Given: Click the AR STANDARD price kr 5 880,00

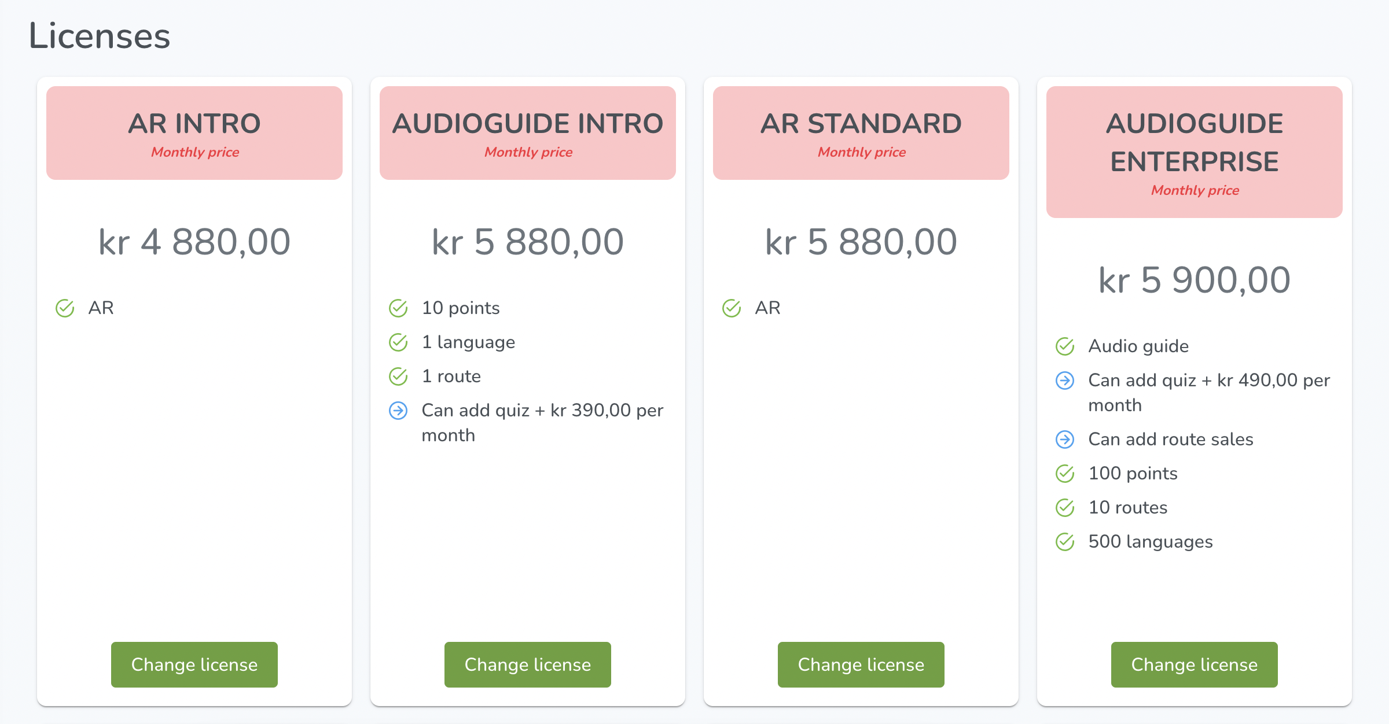Looking at the screenshot, I should pyautogui.click(x=861, y=242).
